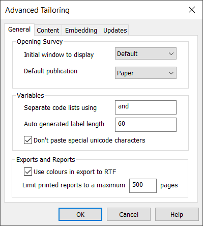Click the Cancel button

(129, 214)
